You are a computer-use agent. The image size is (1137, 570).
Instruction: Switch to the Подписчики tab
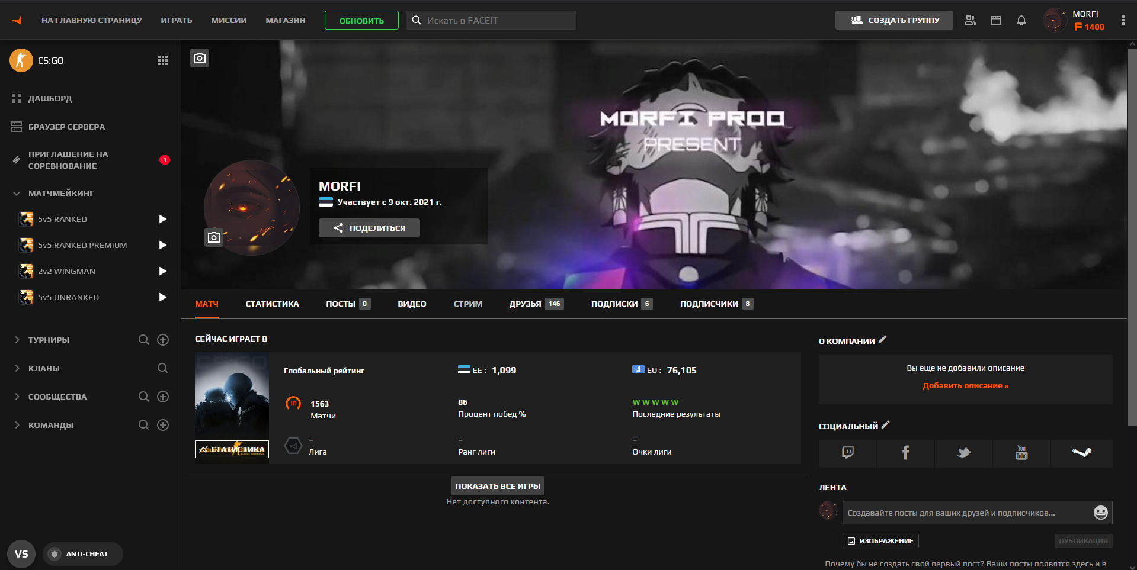click(717, 304)
